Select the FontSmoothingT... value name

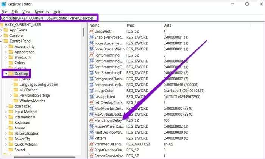point(109,73)
